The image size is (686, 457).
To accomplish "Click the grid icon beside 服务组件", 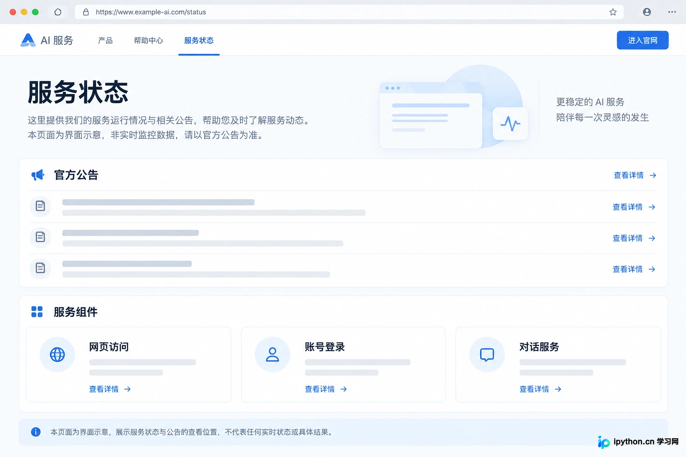I will [37, 312].
